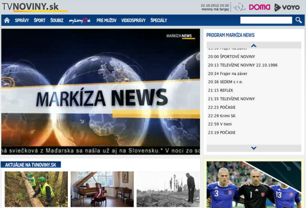Click the search magnifier icon
The height and width of the screenshot is (208, 306).
(x=299, y=20)
